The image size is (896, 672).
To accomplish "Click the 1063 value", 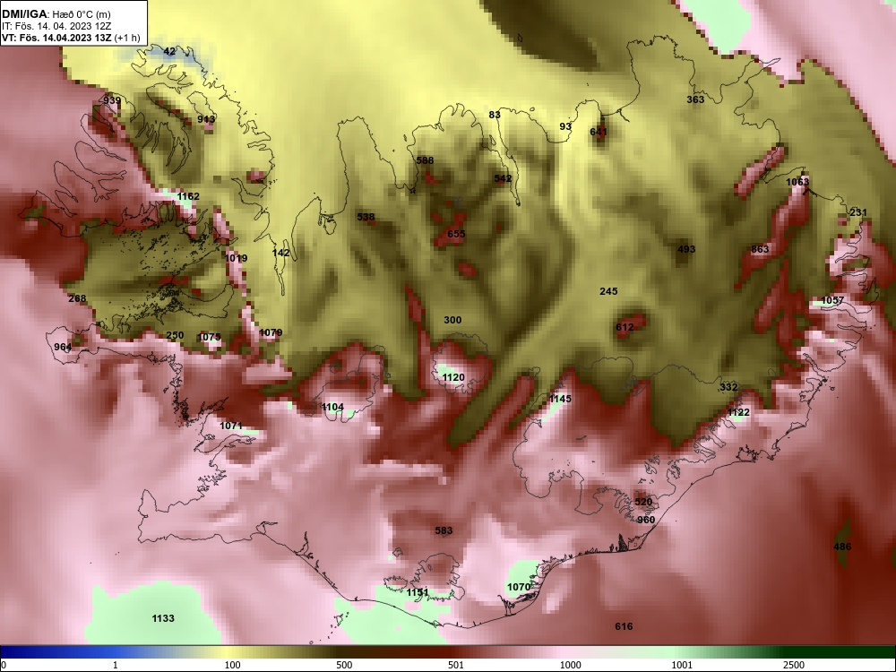I will (x=797, y=182).
